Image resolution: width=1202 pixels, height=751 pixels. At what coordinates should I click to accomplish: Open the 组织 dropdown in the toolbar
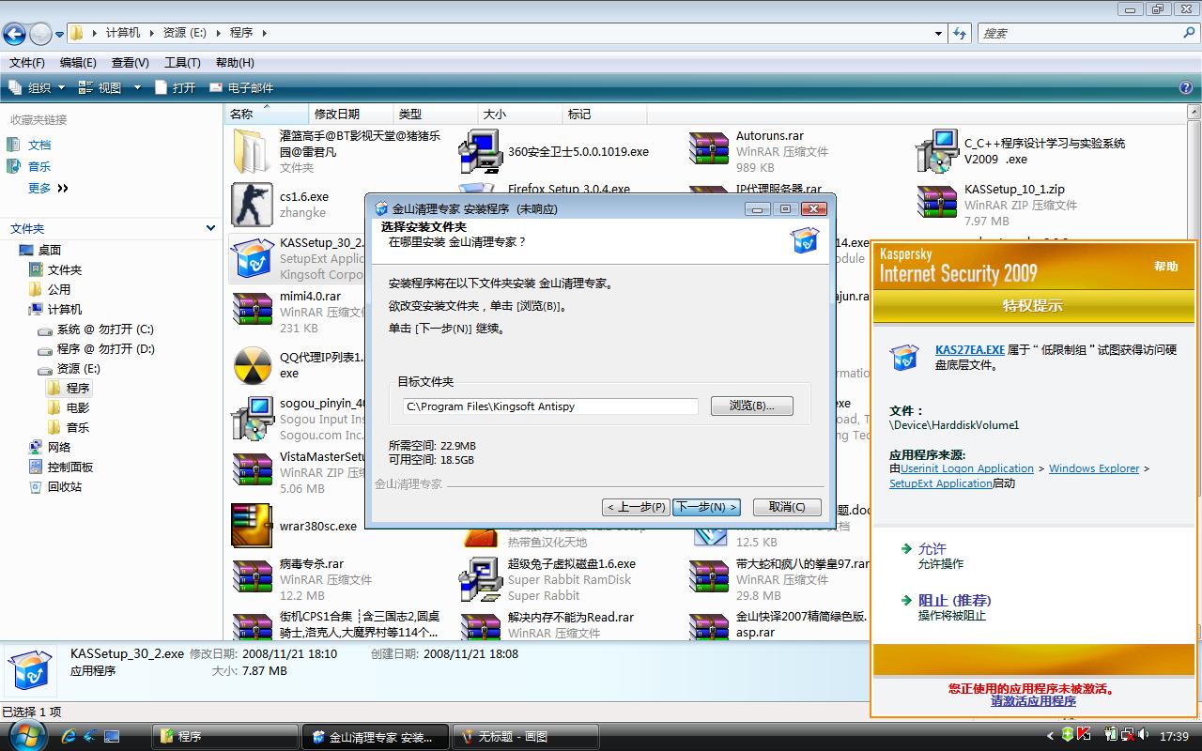tap(37, 87)
